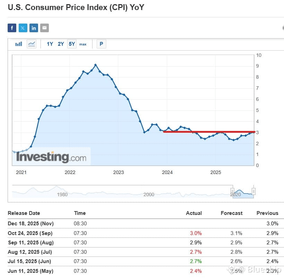Open the Dec 18, 2025 (Nov) release row

click(x=30, y=224)
